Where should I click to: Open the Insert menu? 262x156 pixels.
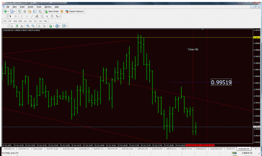click(x=22, y=7)
